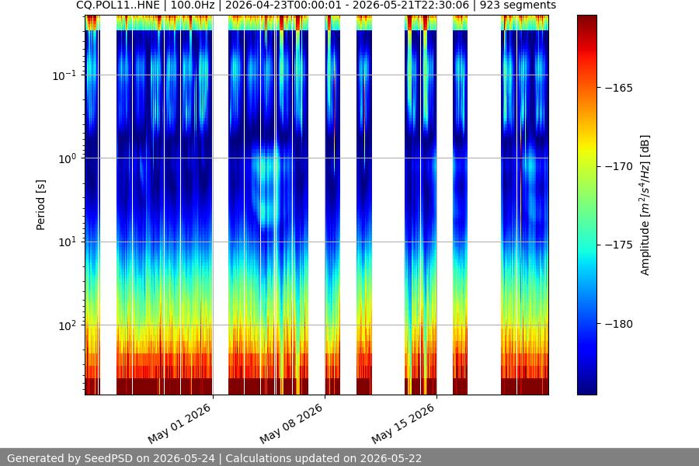Screen dimensions: 699x466
Task: Click the 10⁻¹ period tick label
Action: coord(64,75)
